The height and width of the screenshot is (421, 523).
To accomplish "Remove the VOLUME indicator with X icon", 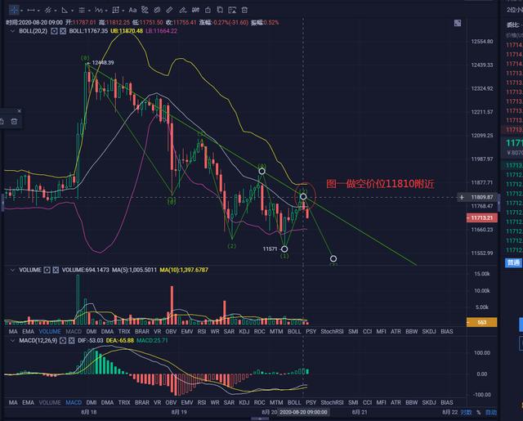I will pos(56,270).
